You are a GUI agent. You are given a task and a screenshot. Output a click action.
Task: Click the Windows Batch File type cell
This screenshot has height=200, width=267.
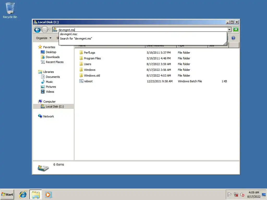click(190, 81)
